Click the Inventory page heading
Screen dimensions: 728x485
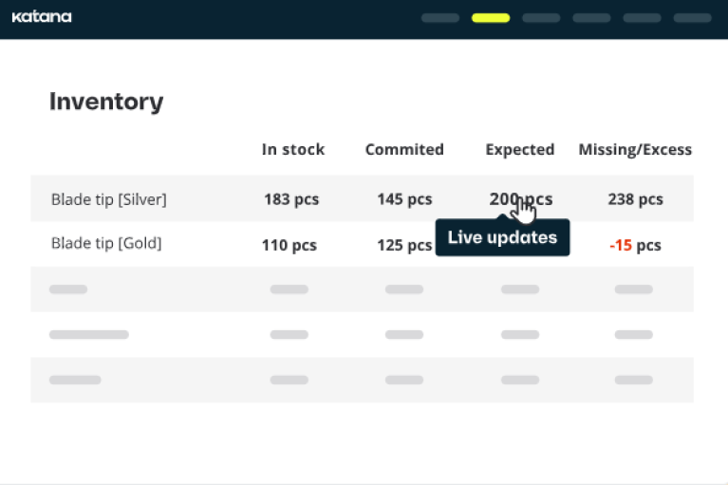pyautogui.click(x=106, y=102)
